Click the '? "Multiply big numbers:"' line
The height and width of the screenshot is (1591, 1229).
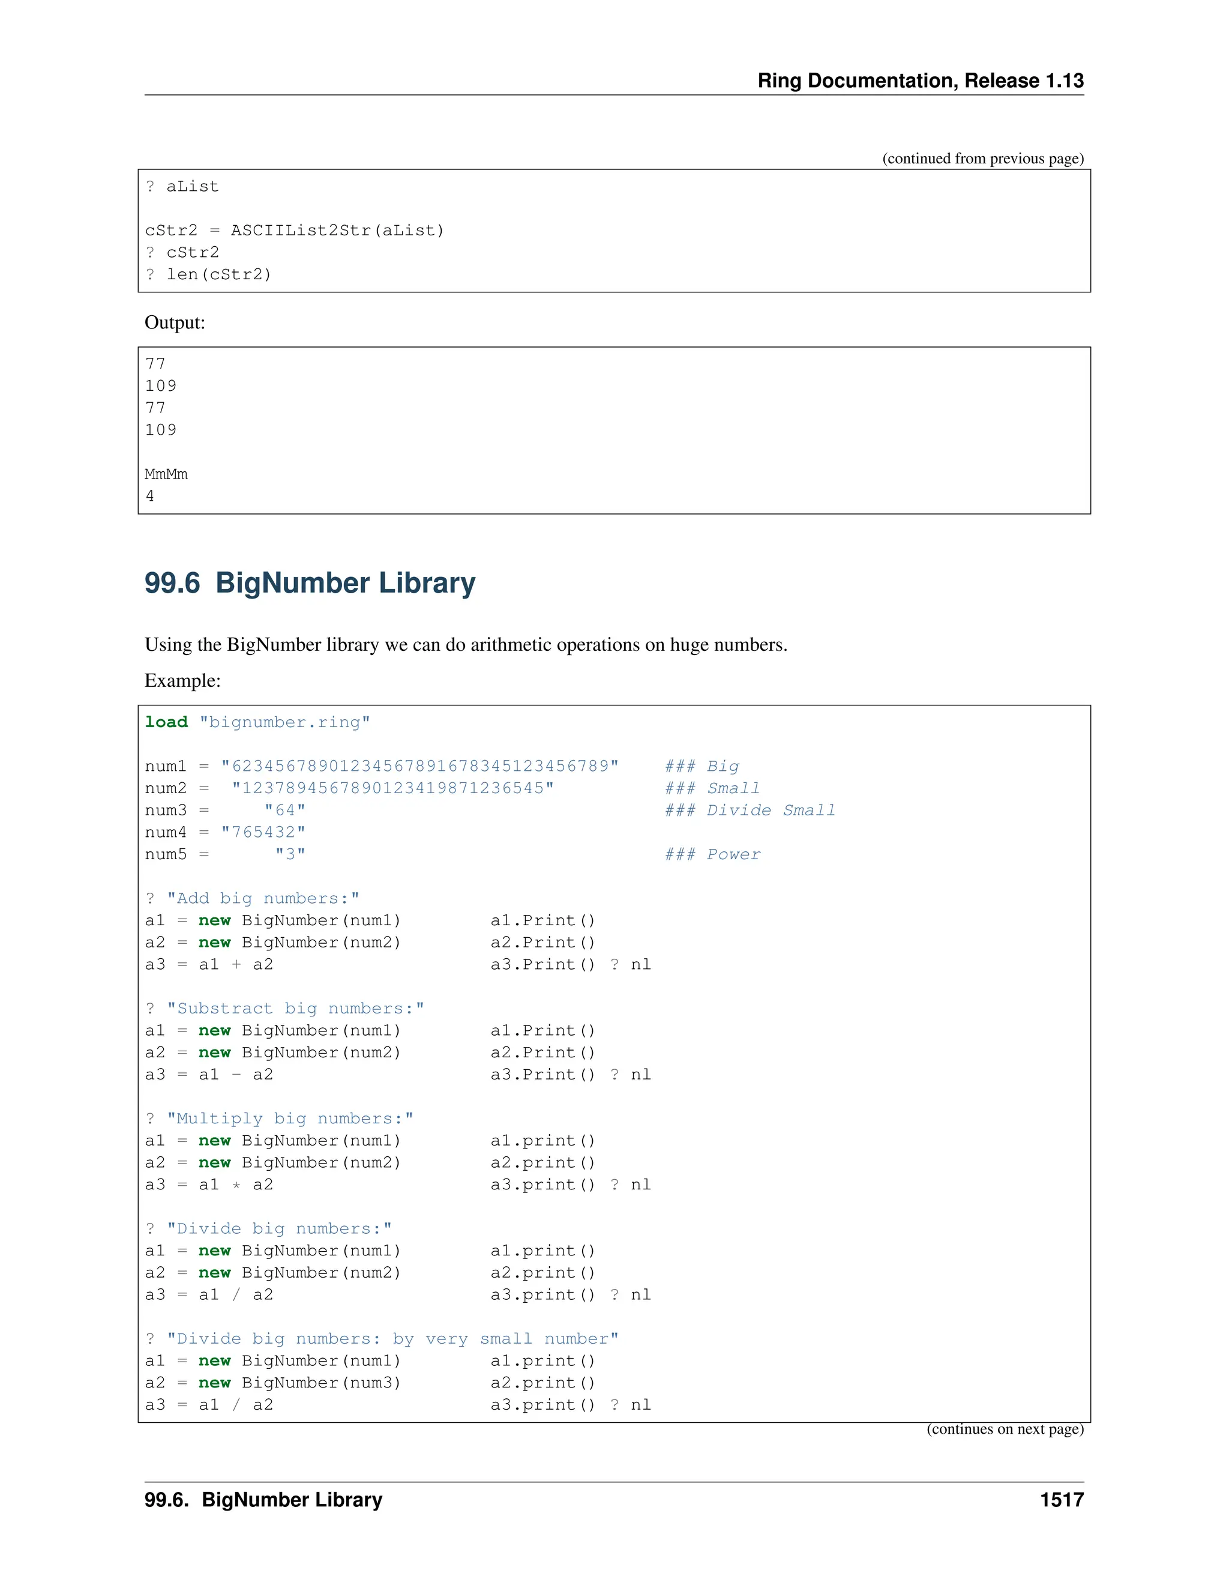pos(279,1119)
